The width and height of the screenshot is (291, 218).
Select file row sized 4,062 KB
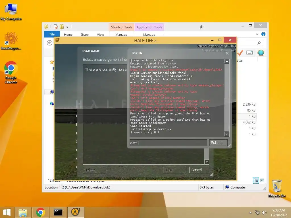coord(249,122)
